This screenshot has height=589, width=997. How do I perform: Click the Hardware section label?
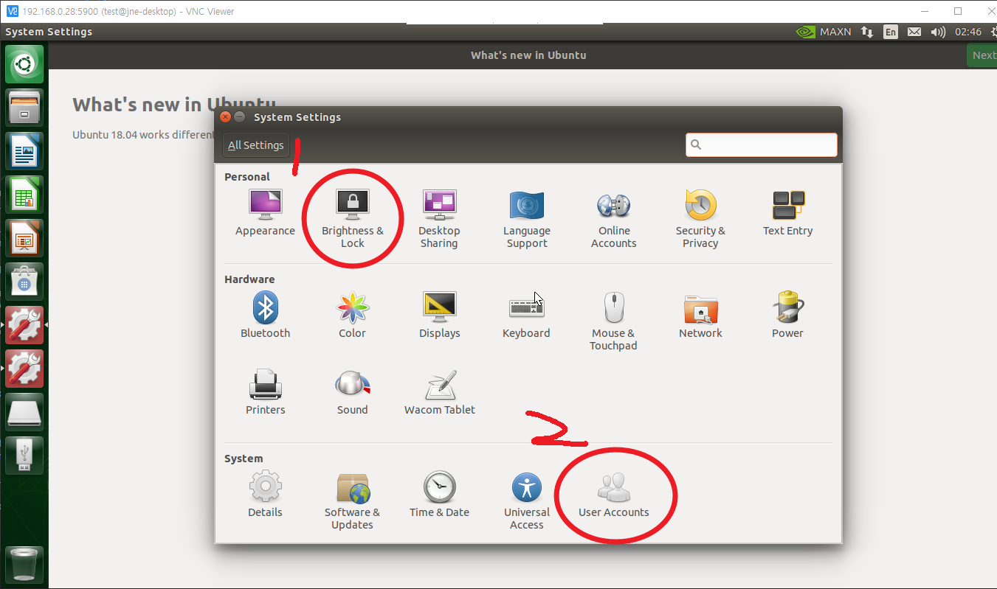point(249,279)
